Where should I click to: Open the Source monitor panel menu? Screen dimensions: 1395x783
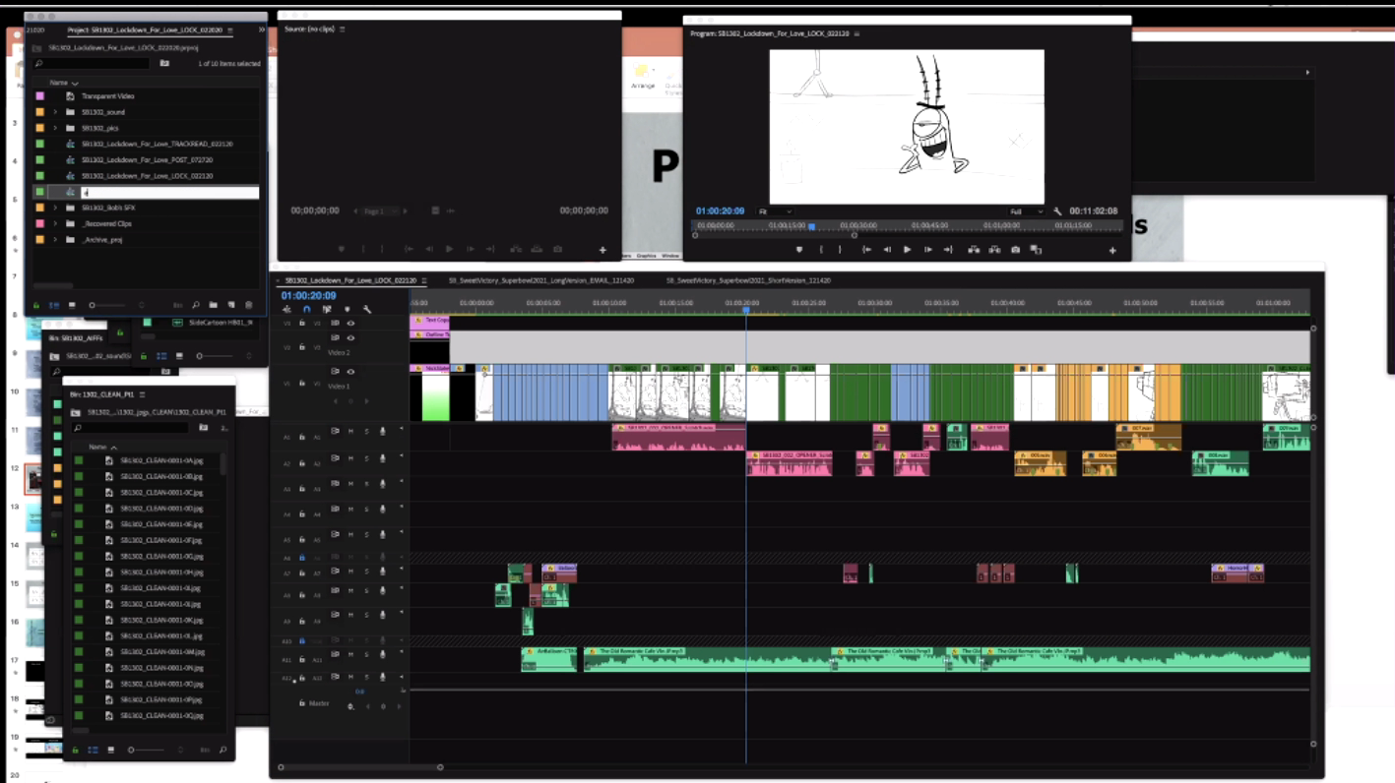click(343, 30)
